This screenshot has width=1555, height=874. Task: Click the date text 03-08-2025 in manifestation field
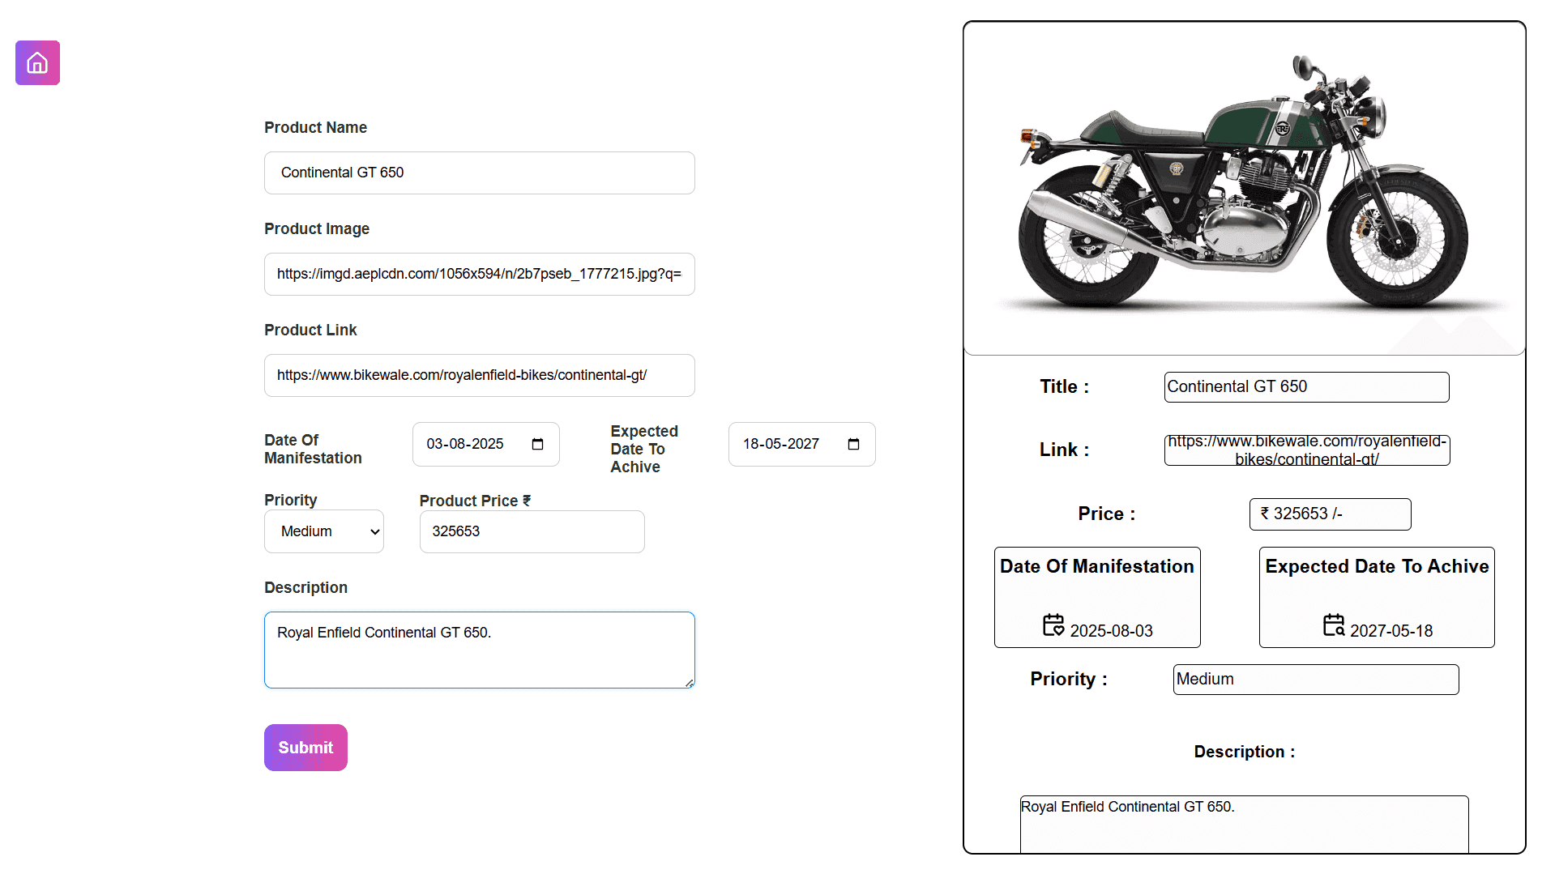coord(465,444)
